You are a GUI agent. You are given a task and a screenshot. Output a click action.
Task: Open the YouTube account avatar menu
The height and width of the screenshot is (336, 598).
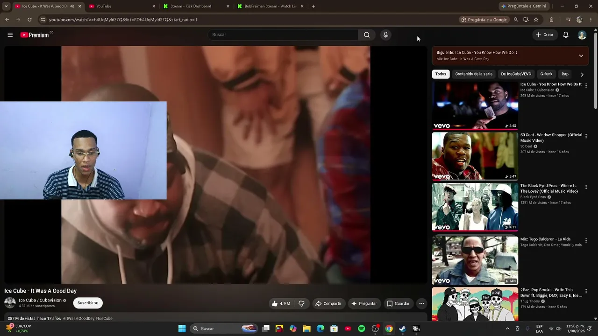click(582, 35)
